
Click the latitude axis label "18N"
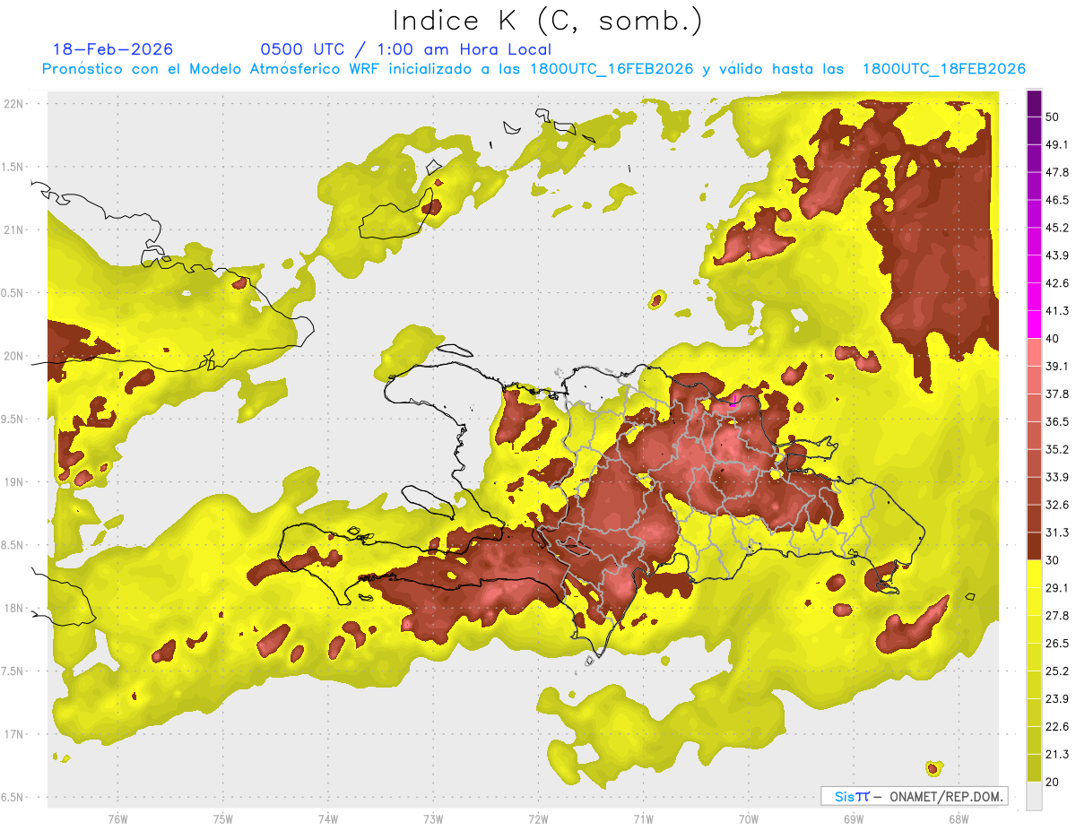coord(15,608)
